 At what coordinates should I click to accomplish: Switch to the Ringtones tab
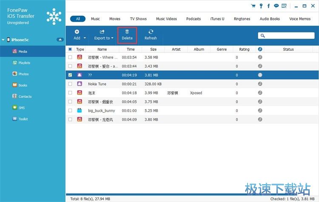point(242,19)
